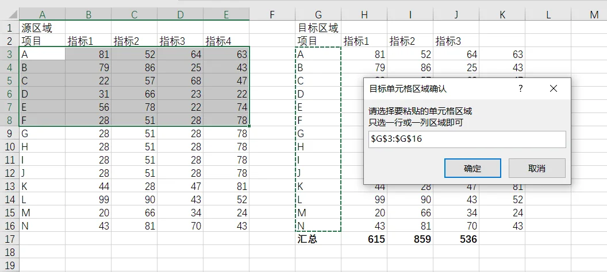This screenshot has height=272, width=607.
Task: Click the 取消 button in the dialog
Action: (x=536, y=168)
